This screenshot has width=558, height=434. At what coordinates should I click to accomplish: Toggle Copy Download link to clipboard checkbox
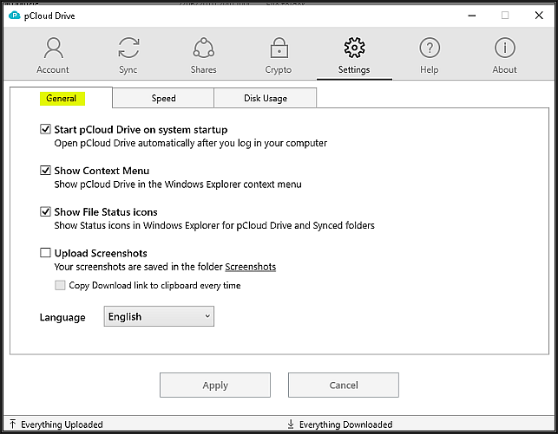[x=60, y=285]
